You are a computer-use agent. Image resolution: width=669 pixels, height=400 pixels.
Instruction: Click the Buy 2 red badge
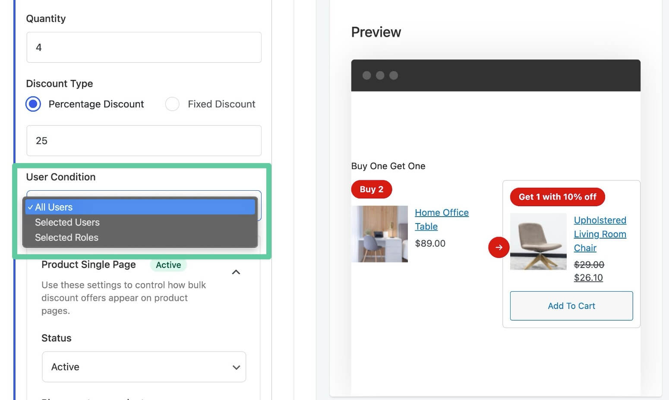[x=372, y=189]
